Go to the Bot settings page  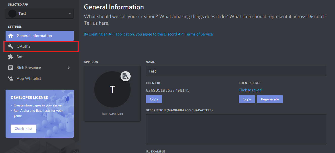coord(40,57)
